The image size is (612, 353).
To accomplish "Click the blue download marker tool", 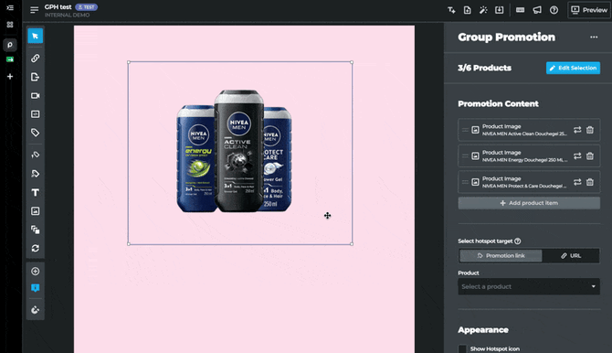I will tap(35, 288).
